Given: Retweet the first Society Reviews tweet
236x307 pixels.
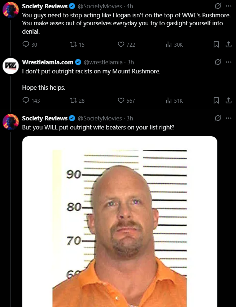Looking at the screenshot, I should coord(72,44).
